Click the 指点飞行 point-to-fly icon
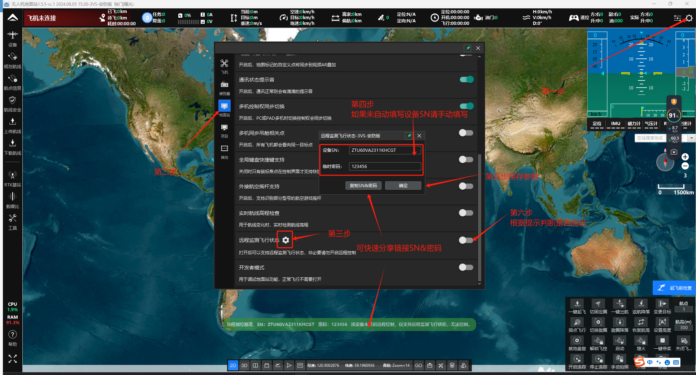The width and height of the screenshot is (696, 375). (x=577, y=322)
